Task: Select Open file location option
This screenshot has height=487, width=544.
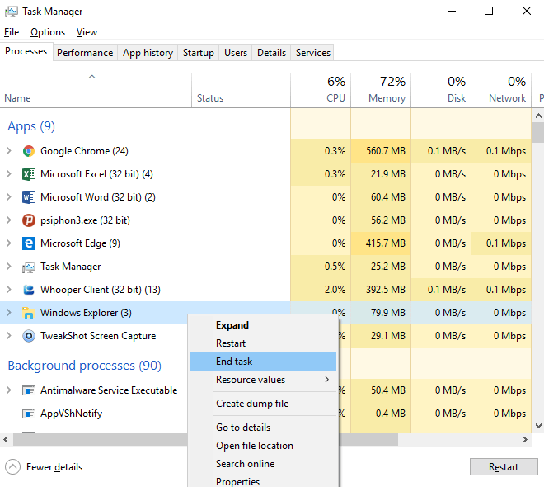Action: click(263, 446)
